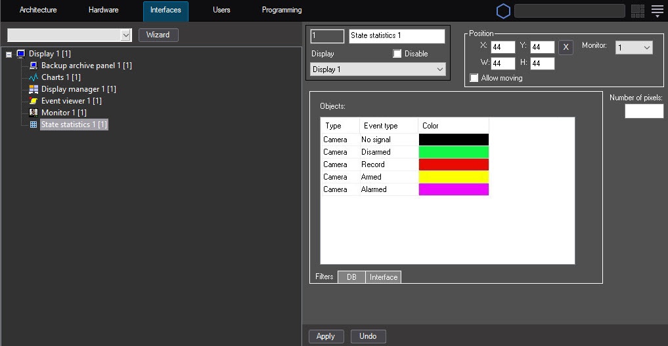The width and height of the screenshot is (668, 346).
Task: Open the hamburger menu icon at top right
Action: click(657, 10)
